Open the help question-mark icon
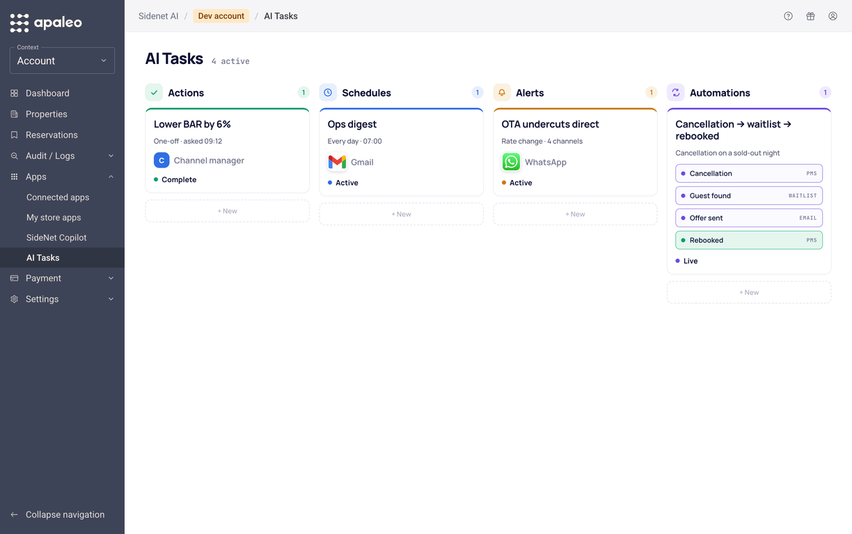The width and height of the screenshot is (852, 534). [x=788, y=16]
